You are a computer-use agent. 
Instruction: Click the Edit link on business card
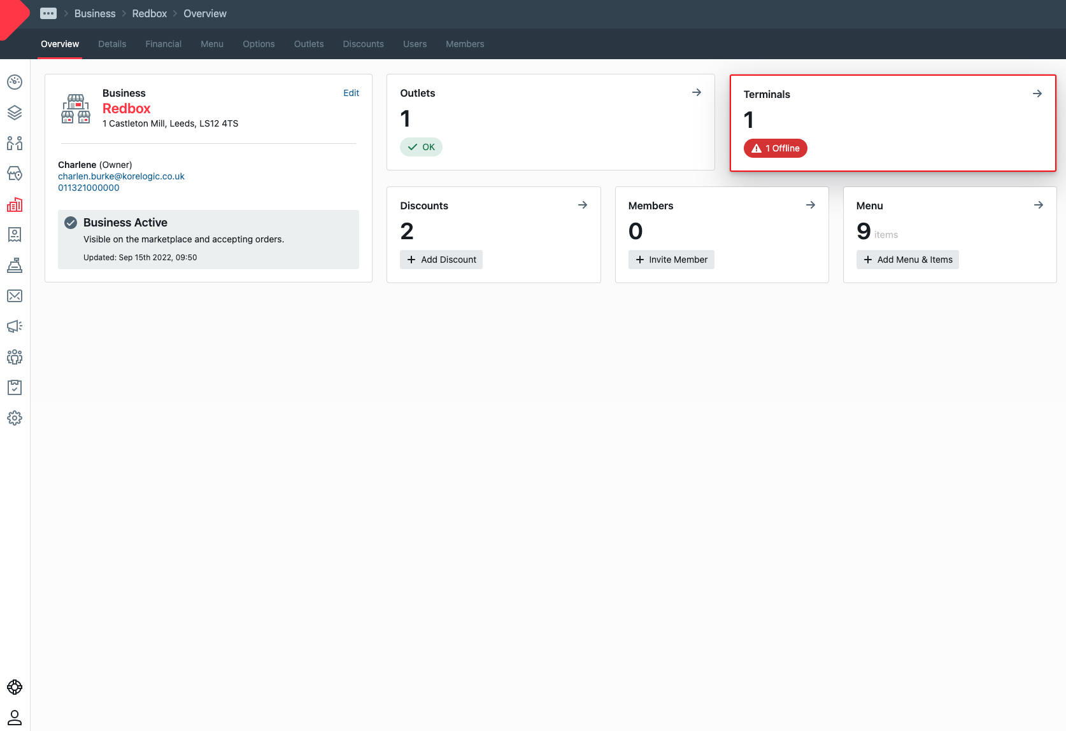[x=351, y=93]
